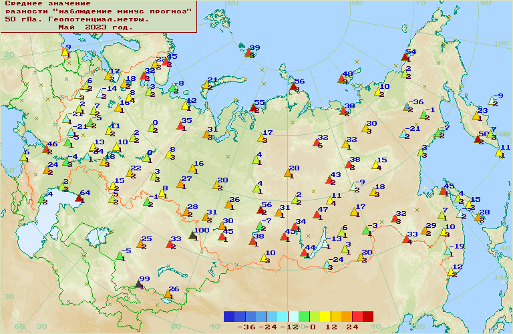Click the legend scale label -24
Screen dimensions: 513x334
coord(268,327)
